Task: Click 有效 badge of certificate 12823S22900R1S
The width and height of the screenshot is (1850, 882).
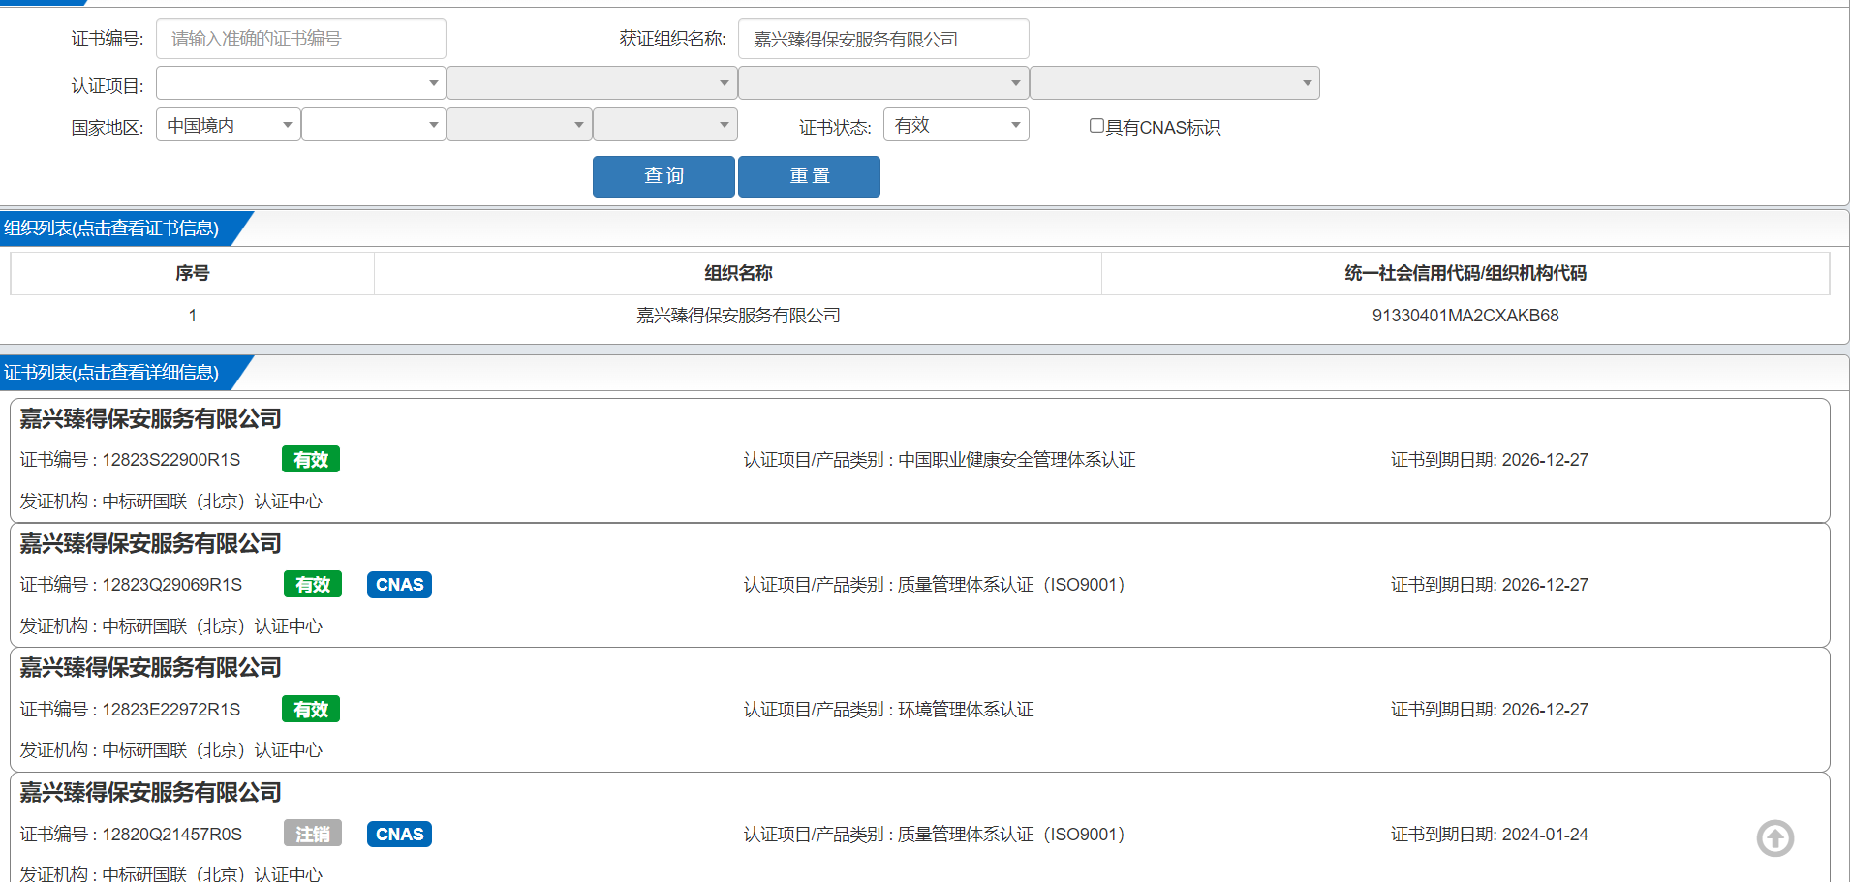Action: (x=311, y=460)
